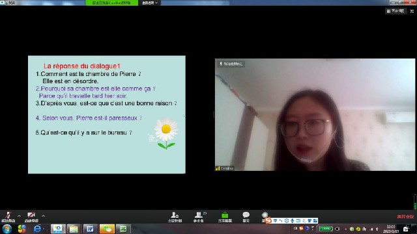
Task: Open Internet Explorer from the taskbar
Action: 38,229
